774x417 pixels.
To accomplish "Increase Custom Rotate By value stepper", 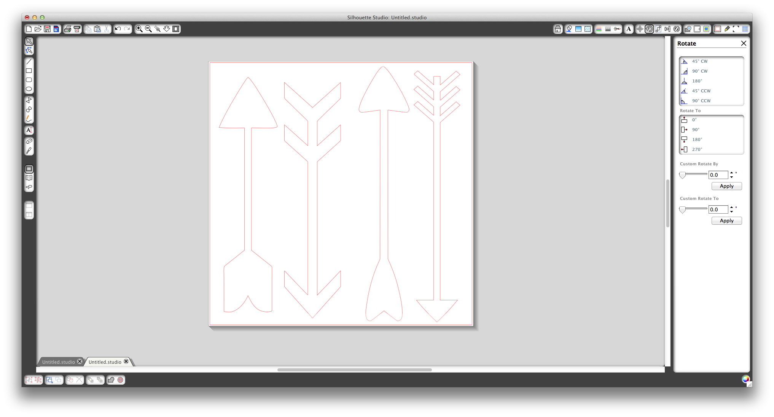I will (x=731, y=173).
